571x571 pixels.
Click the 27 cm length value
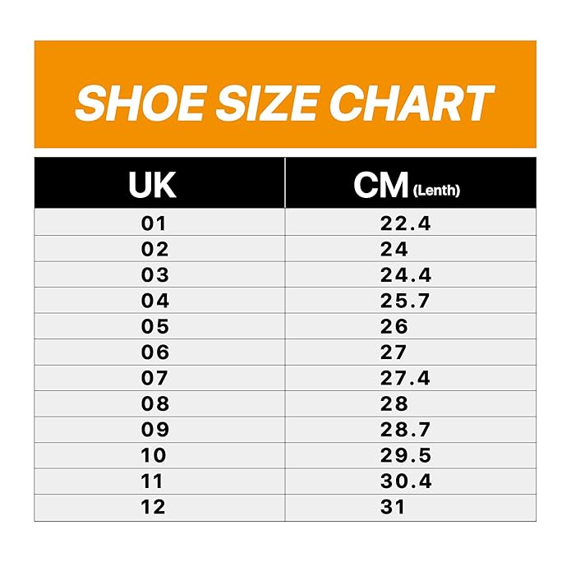394,352
